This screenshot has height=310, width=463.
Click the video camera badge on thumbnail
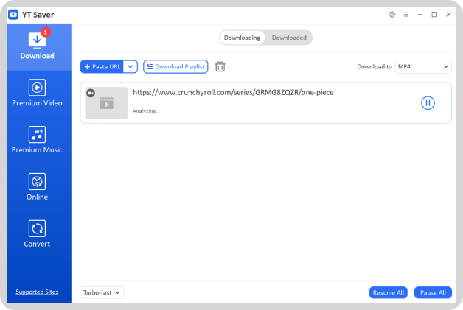coord(91,93)
